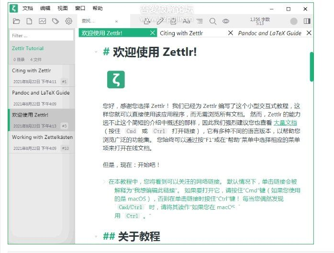Collapse the 关于教程 heading fold arrow
The width and height of the screenshot is (334, 253).
[96, 236]
